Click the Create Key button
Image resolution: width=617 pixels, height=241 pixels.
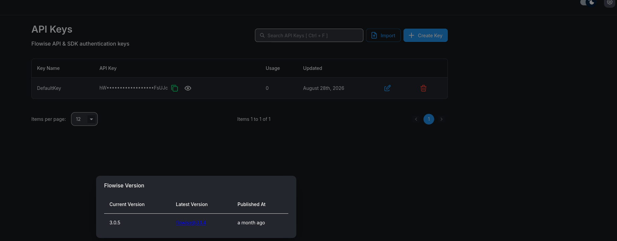click(x=425, y=35)
